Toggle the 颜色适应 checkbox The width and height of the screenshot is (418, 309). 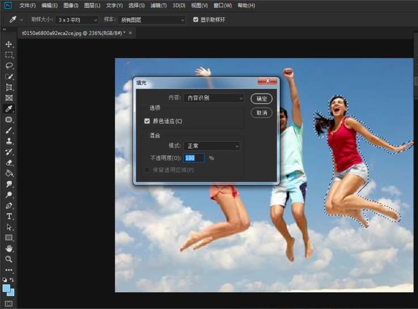point(147,121)
